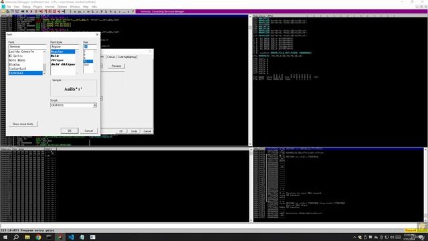Screen dimensions: 428x241
Task: Close the Font dialog with X
Action: click(97, 34)
